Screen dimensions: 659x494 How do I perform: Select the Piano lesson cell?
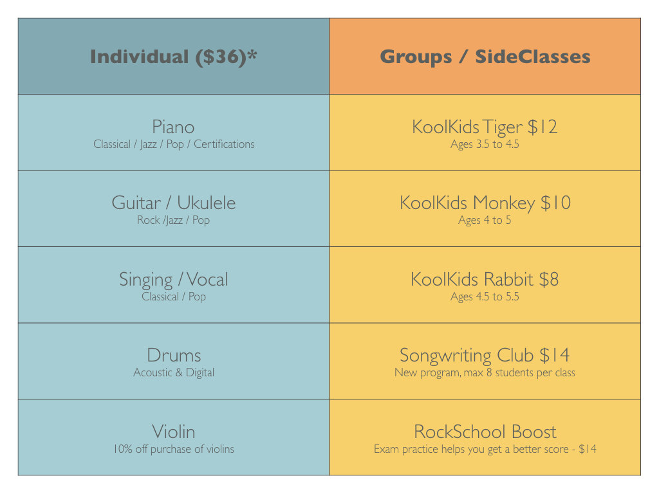point(174,133)
